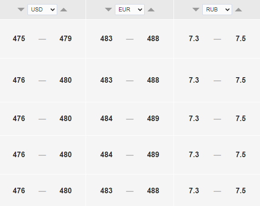Viewport: 260px width, 206px height.
Task: Sort USD column descending with down arrow
Action: click(21, 10)
